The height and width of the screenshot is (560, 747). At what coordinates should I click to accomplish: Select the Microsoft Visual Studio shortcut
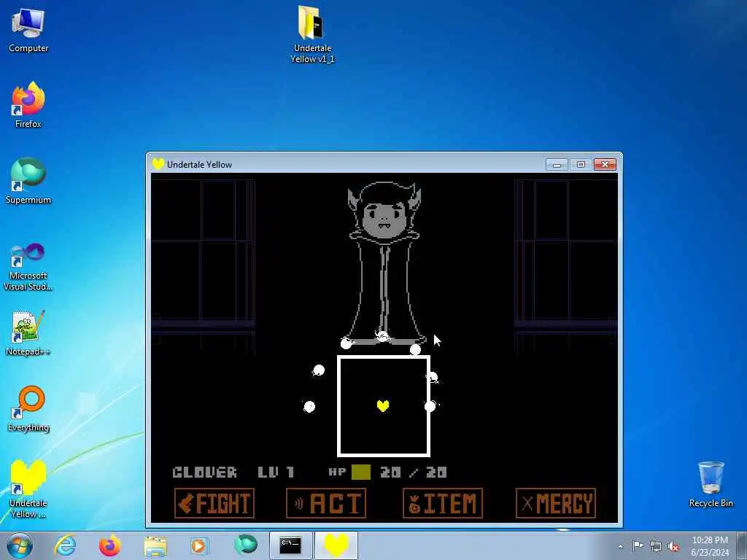click(x=28, y=267)
